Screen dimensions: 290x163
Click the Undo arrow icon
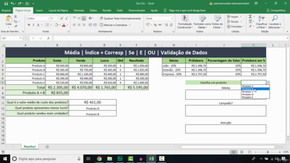click(x=12, y=4)
